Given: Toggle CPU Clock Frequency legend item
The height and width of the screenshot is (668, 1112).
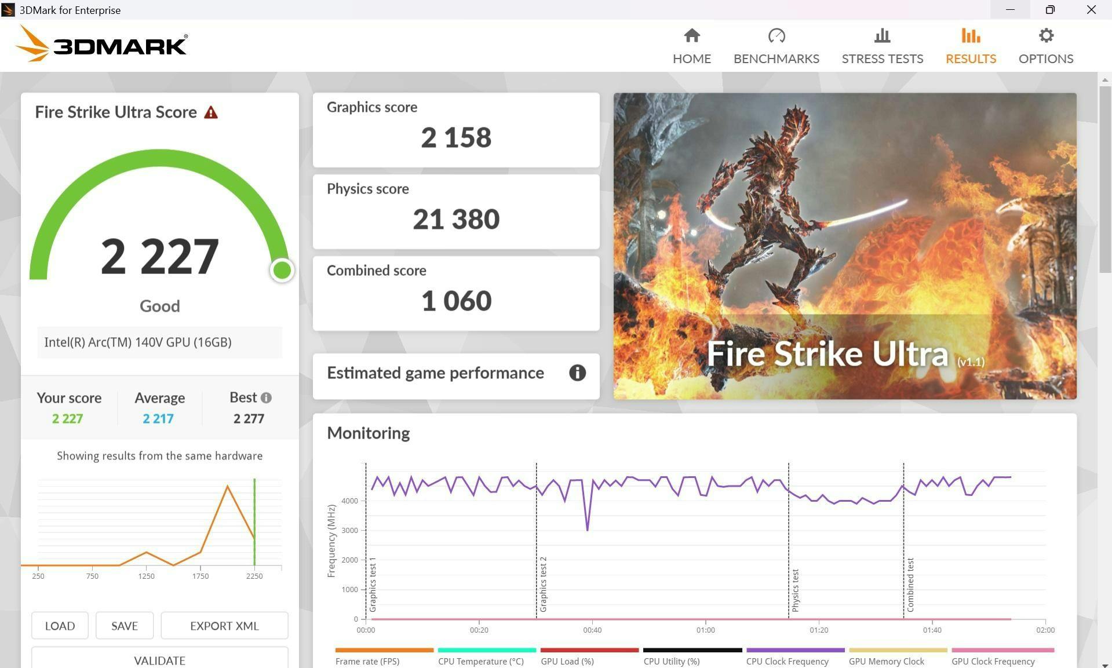Looking at the screenshot, I should pyautogui.click(x=795, y=657).
